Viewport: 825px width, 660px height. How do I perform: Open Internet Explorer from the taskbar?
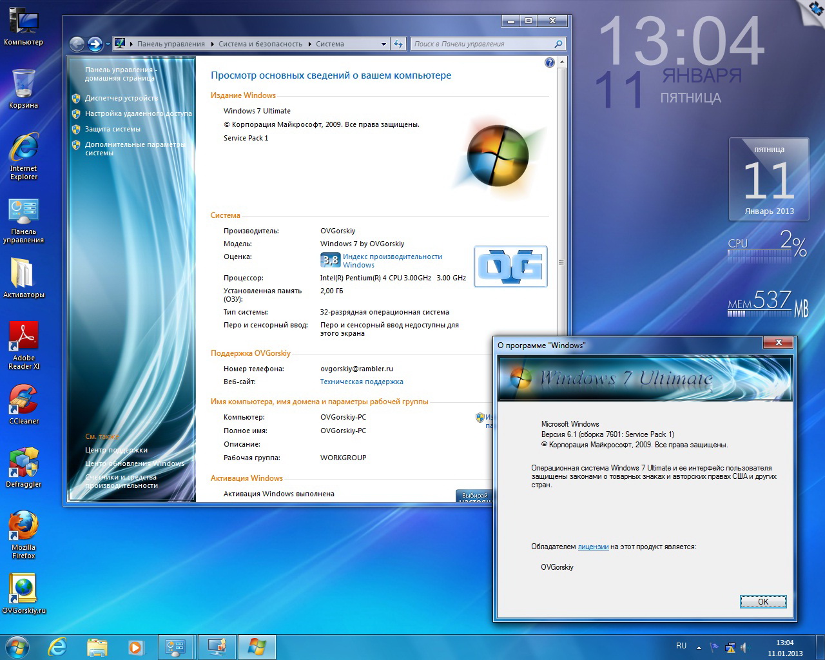point(58,646)
